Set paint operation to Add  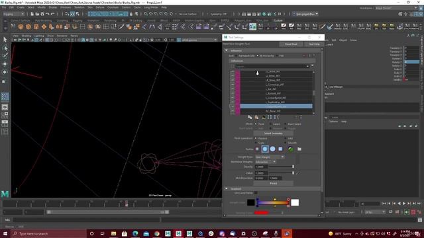286,138
